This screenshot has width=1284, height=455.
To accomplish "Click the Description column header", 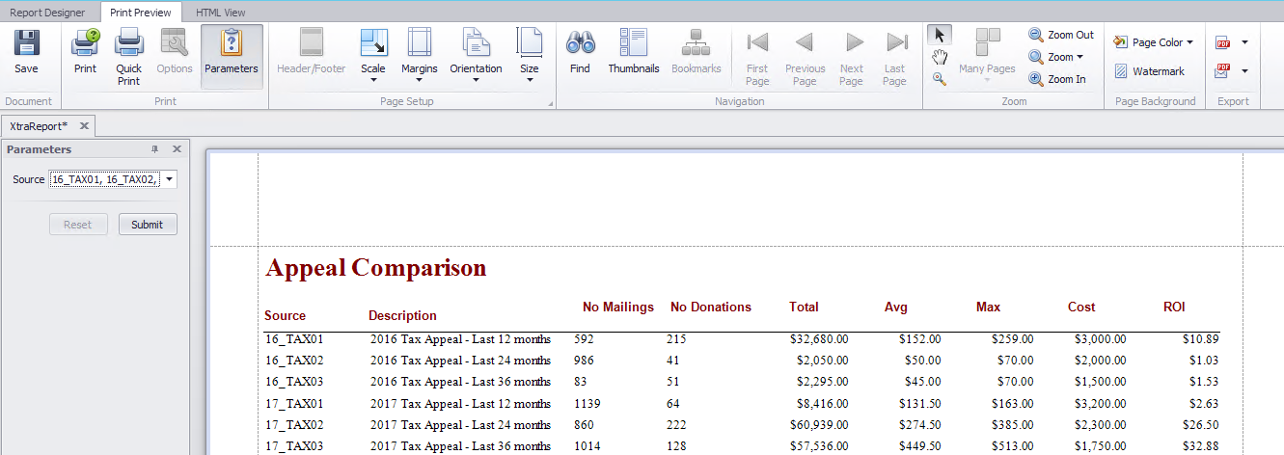I will 402,316.
